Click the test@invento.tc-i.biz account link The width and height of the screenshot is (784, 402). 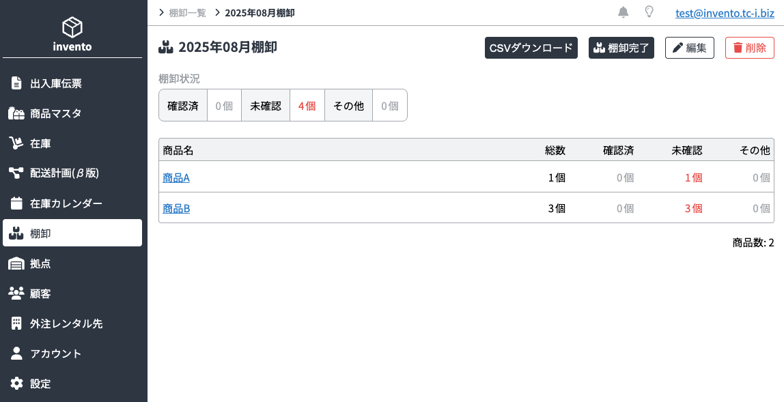(x=725, y=13)
